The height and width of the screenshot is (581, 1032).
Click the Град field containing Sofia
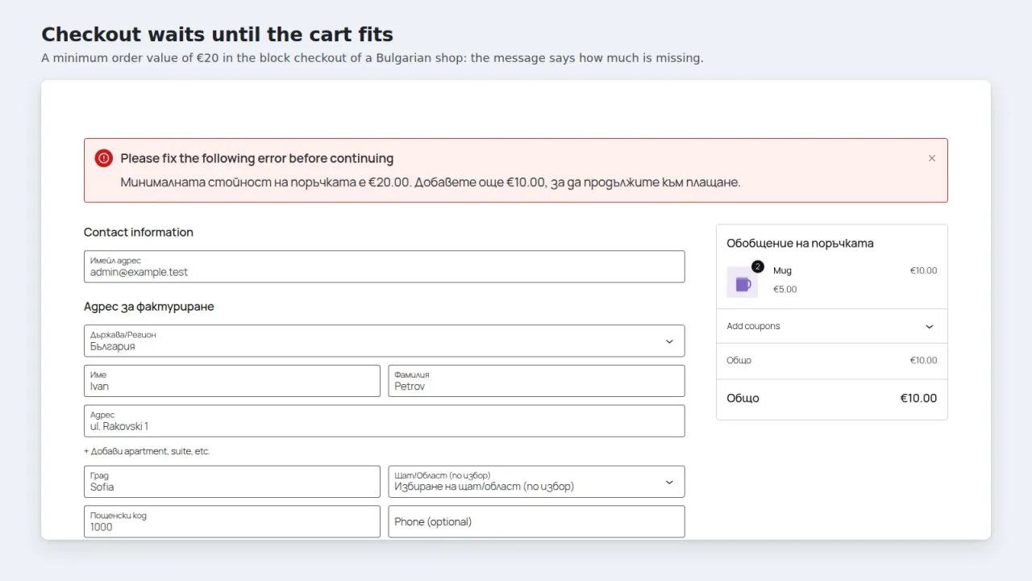(x=232, y=482)
